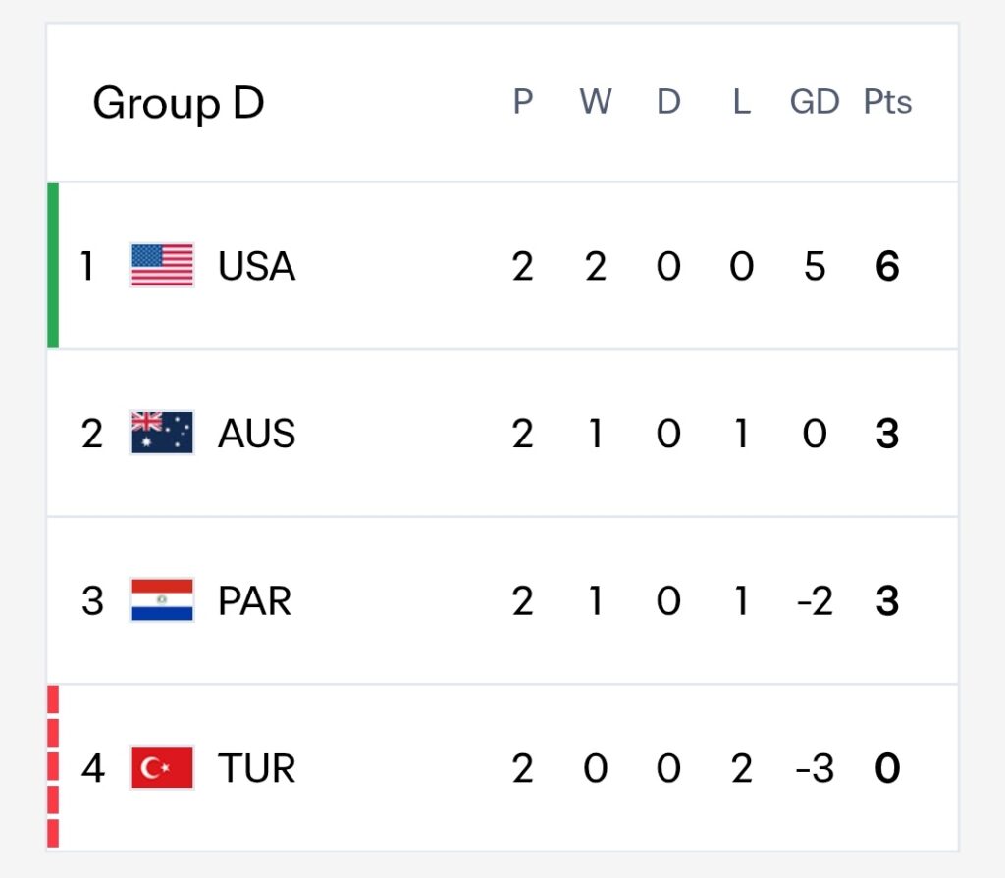Open the PAR team entry
Viewport: 1005px width, 878px height.
coord(254,601)
